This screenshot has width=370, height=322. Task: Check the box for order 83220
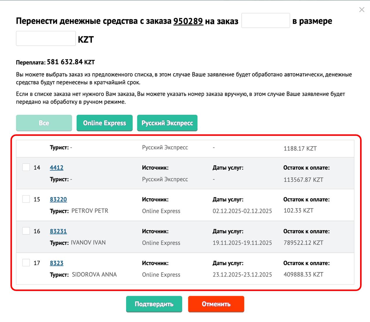pos(26,199)
